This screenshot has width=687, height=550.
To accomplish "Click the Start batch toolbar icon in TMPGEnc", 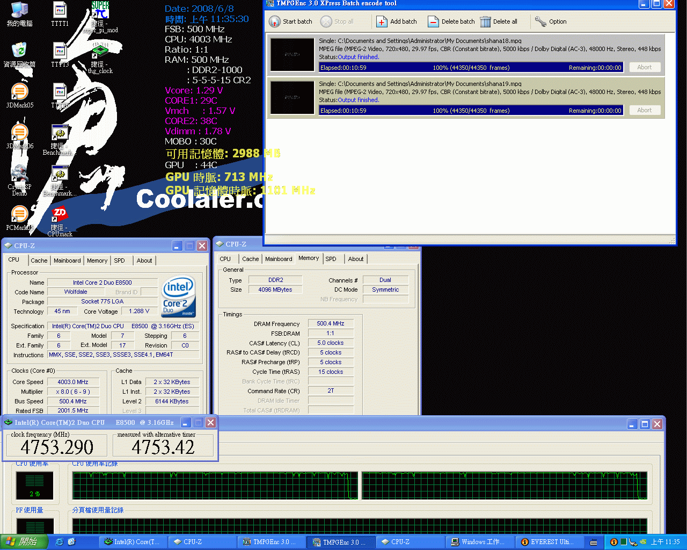I will pos(274,21).
